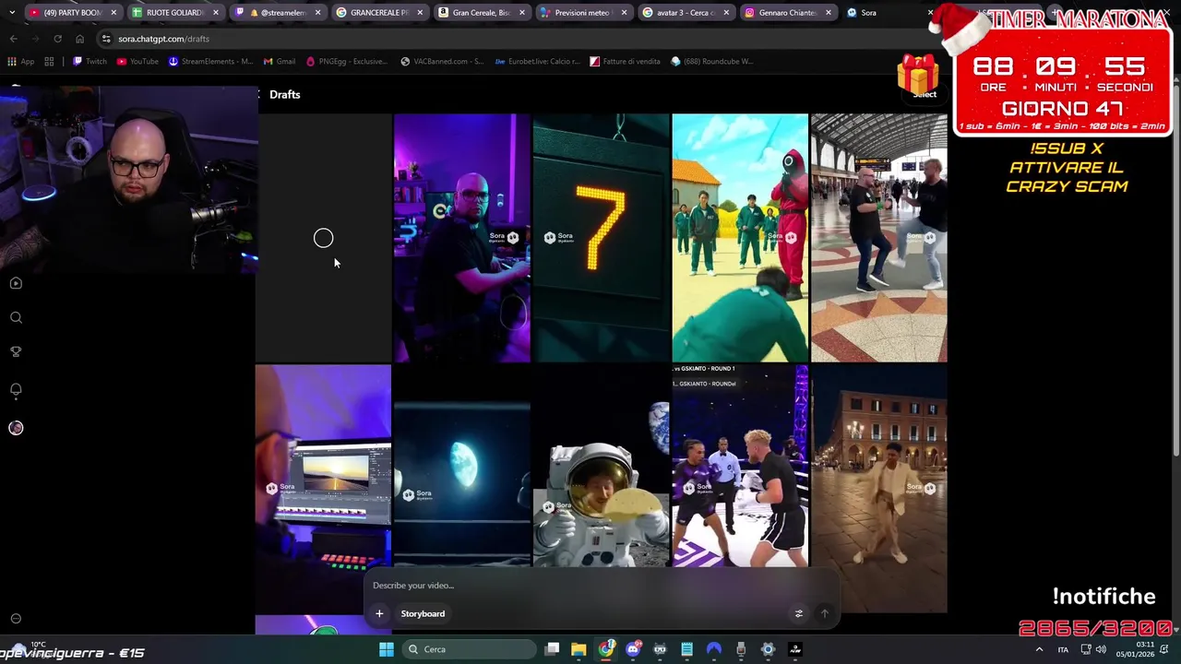Click the browser home button

[79, 39]
